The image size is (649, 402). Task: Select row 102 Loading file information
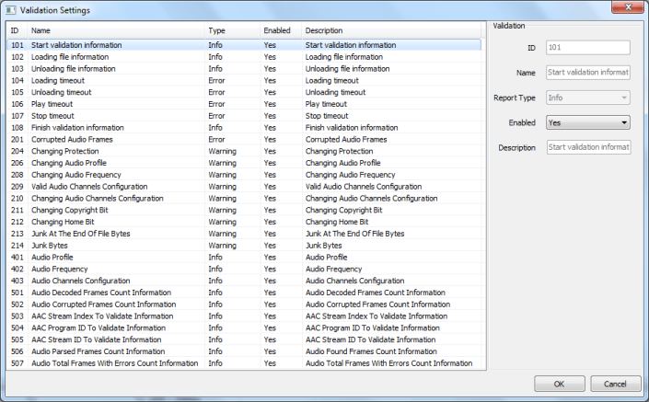coord(244,57)
